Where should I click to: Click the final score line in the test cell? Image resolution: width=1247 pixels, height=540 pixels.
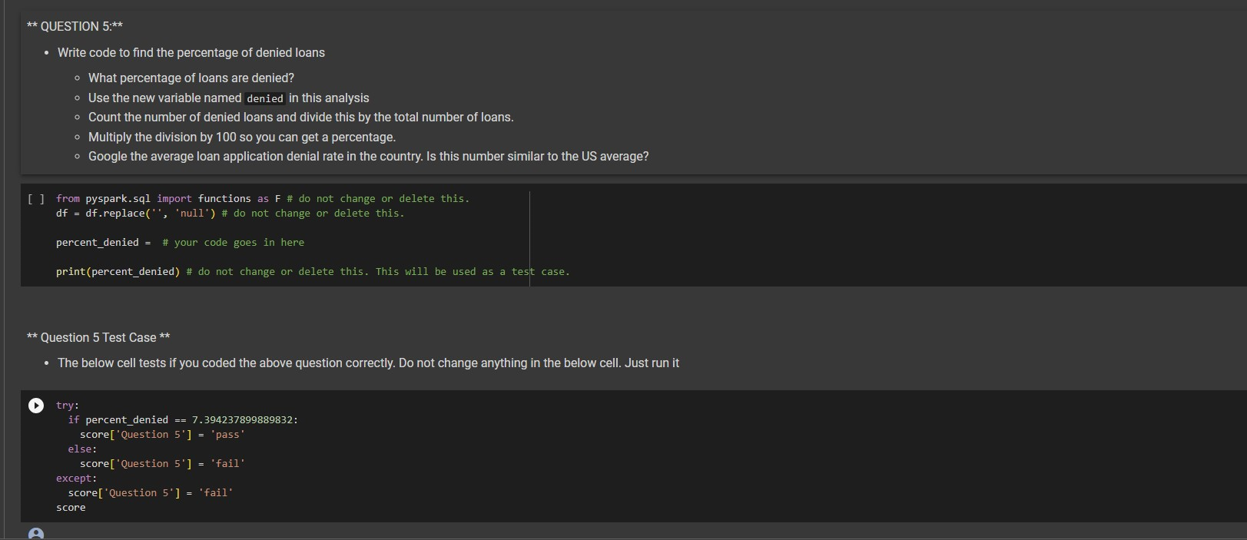pyautogui.click(x=71, y=507)
